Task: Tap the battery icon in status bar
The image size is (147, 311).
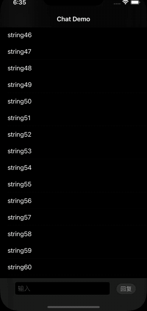Action: (x=136, y=2)
